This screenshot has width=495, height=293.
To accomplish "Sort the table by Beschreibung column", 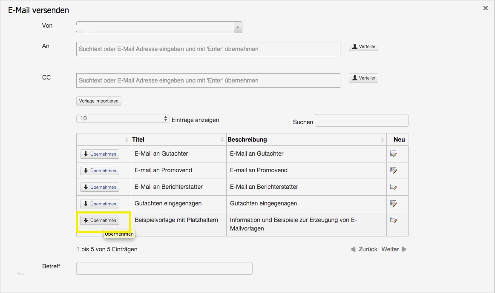I will [x=305, y=139].
